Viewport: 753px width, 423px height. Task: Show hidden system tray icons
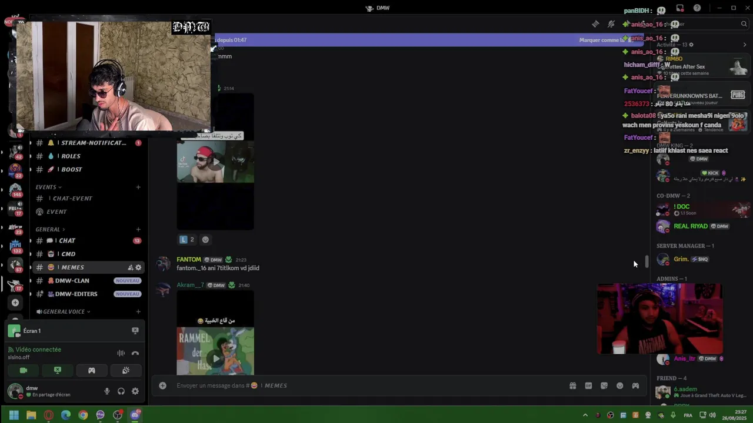tap(585, 415)
